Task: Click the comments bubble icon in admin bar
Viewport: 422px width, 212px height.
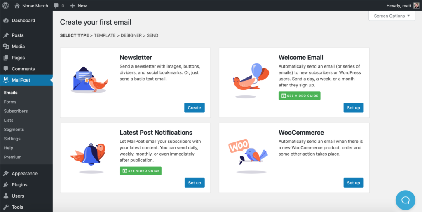Action: pos(56,6)
